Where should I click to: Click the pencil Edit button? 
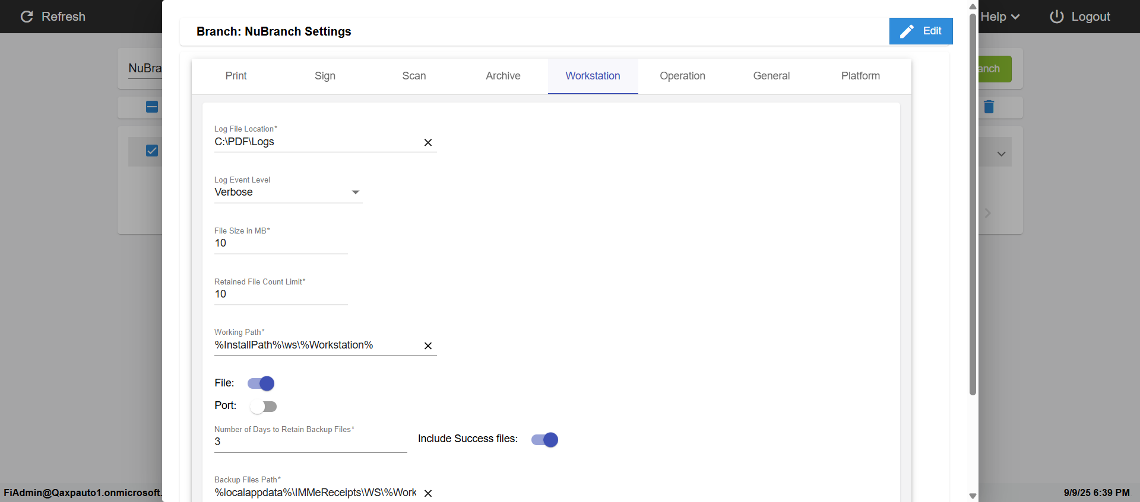click(920, 31)
